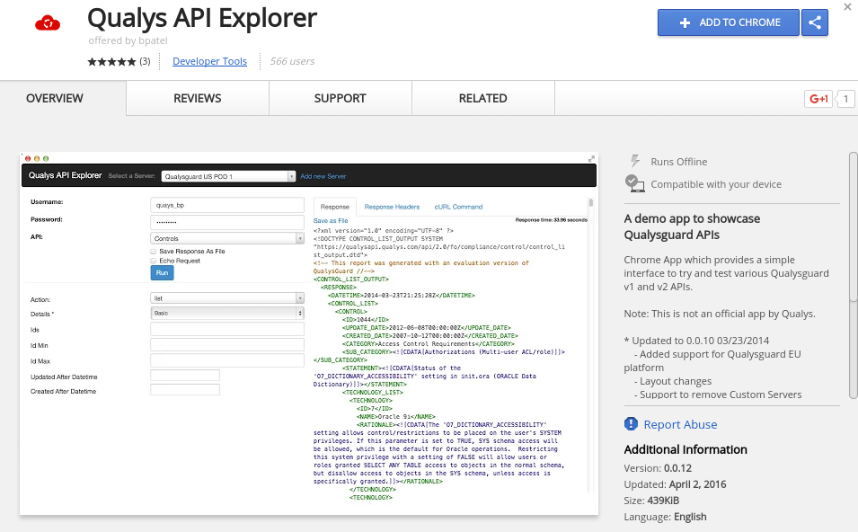Screen dimensions: 858x532
Task: Click the Runs Offline lightning icon
Action: pyautogui.click(x=635, y=161)
